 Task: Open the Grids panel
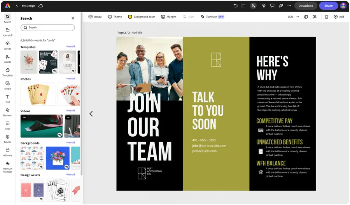click(x=8, y=125)
